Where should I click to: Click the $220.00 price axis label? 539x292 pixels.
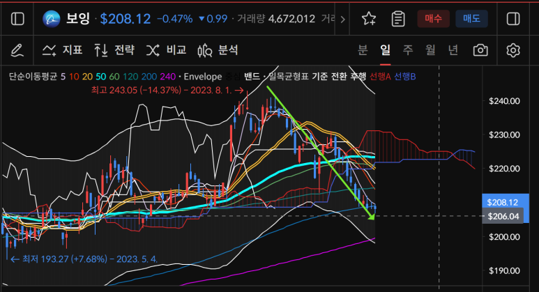pyautogui.click(x=504, y=169)
